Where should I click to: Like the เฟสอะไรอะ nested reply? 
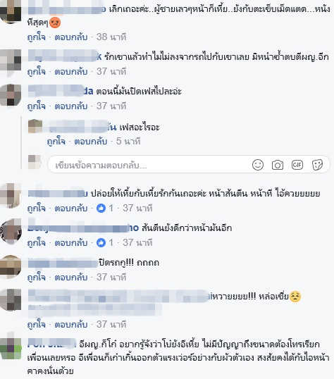(x=56, y=142)
